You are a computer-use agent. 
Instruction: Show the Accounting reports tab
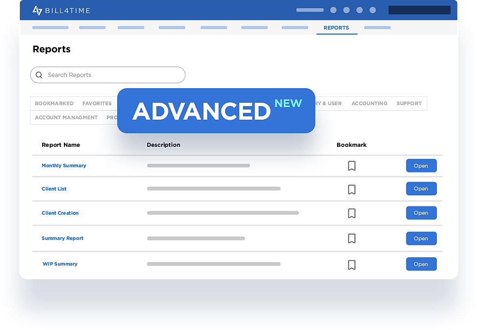point(369,104)
